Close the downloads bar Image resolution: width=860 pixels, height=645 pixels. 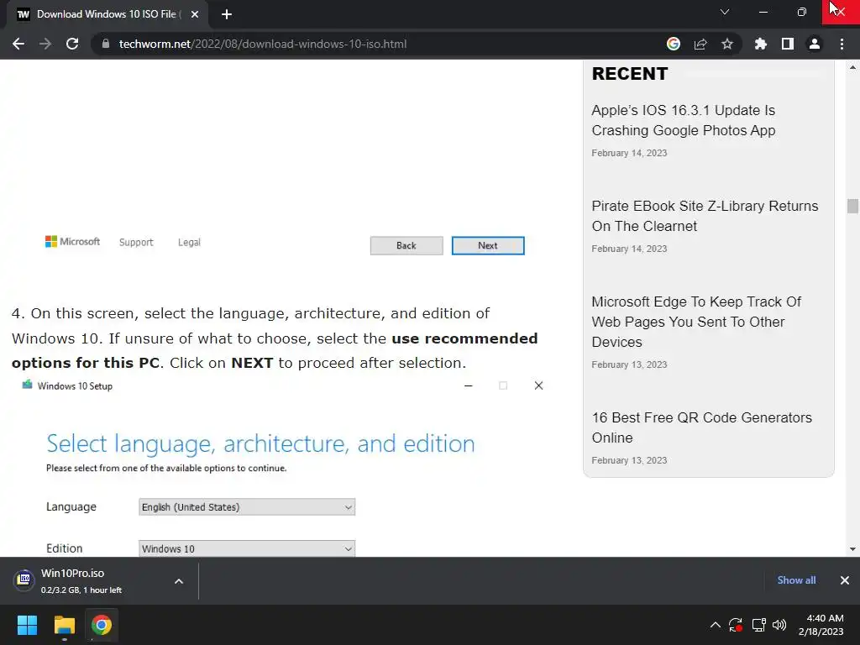click(845, 580)
